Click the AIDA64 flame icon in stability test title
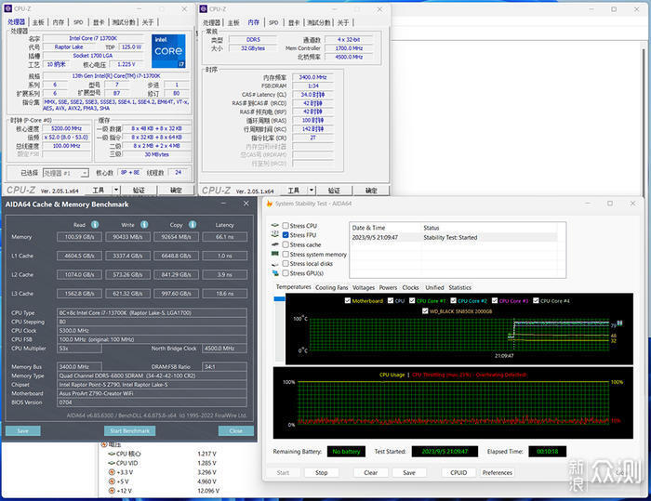This screenshot has height=501, width=651. (x=270, y=204)
